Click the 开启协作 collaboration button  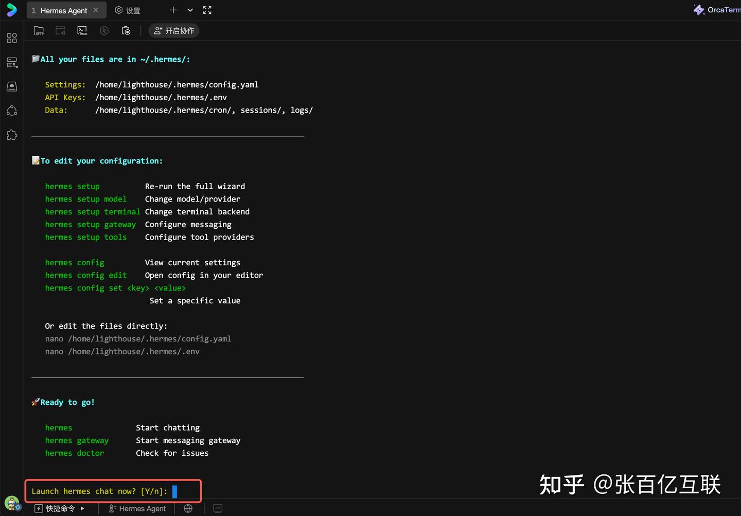pos(174,31)
